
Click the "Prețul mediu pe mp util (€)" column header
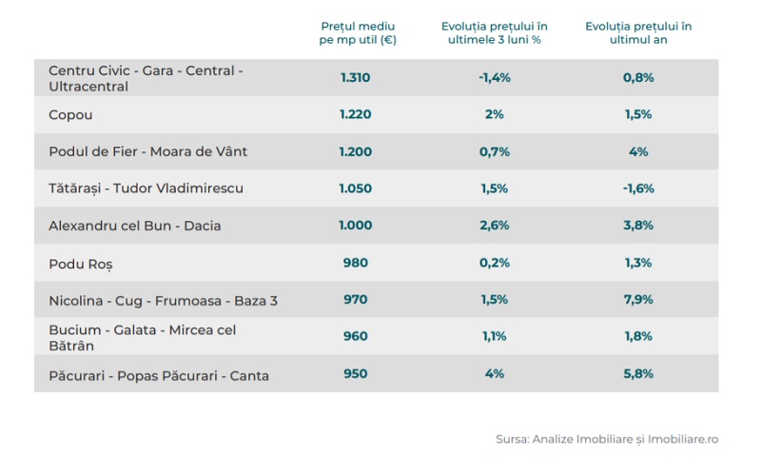(x=356, y=33)
